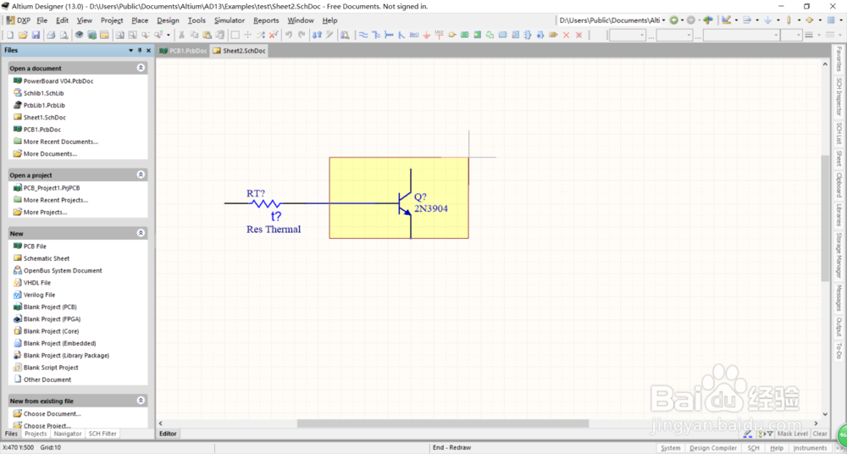This screenshot has width=847, height=454.
Task: Open the DXP menu
Action: click(19, 20)
